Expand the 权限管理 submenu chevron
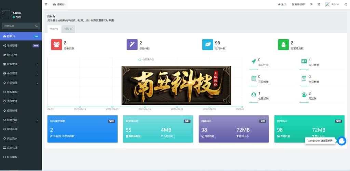The width and height of the screenshot is (350, 171). [x=38, y=65]
